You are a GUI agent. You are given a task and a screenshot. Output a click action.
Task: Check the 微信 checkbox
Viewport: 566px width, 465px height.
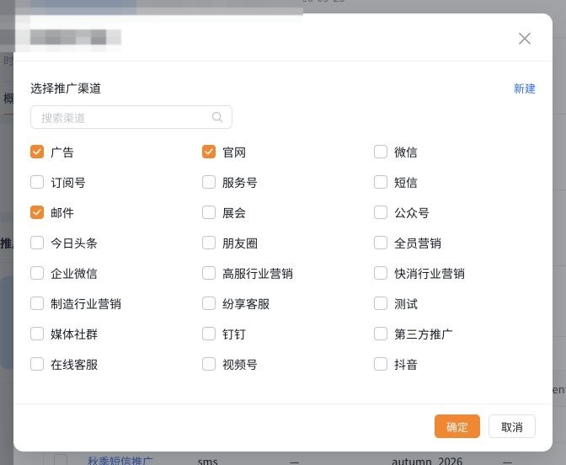[x=381, y=152]
